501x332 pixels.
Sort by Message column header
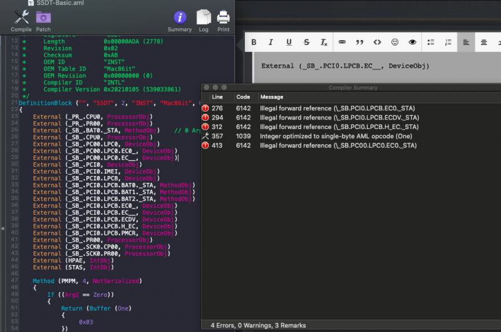click(x=272, y=97)
